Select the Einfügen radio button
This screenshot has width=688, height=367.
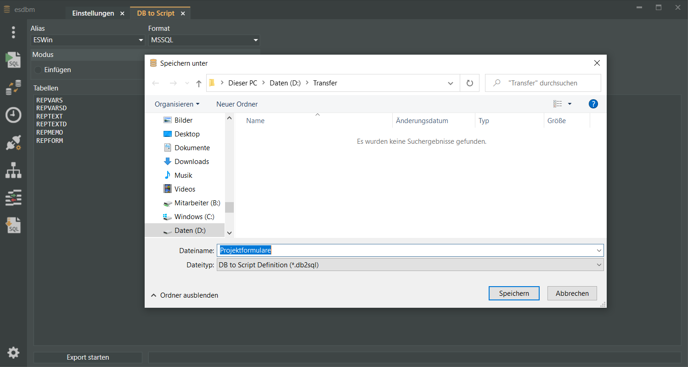coord(38,70)
